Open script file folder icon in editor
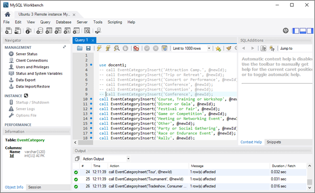The width and height of the screenshot is (315, 193). [80, 48]
